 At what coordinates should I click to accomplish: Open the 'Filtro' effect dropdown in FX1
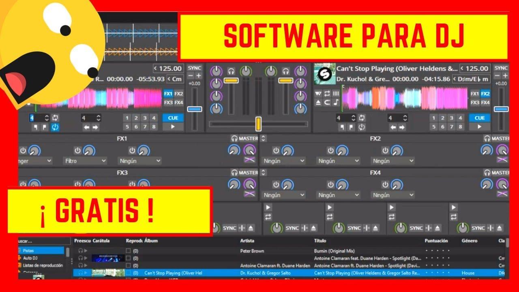tap(85, 161)
